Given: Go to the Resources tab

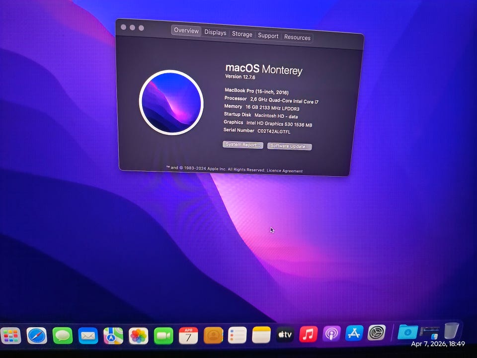Looking at the screenshot, I should pos(297,37).
